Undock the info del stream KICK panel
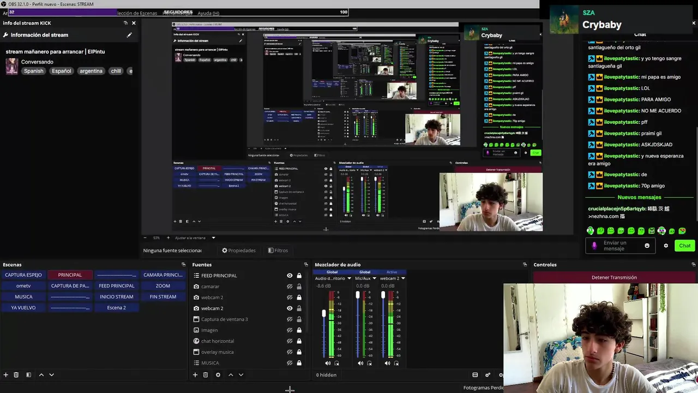The image size is (698, 393). (125, 23)
